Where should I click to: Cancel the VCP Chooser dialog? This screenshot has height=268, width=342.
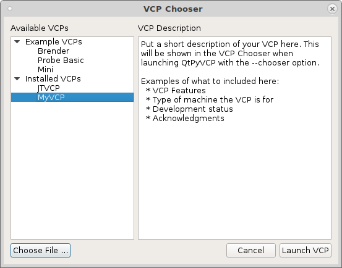tap(251, 250)
